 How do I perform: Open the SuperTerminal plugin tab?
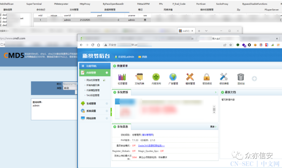click(x=34, y=4)
